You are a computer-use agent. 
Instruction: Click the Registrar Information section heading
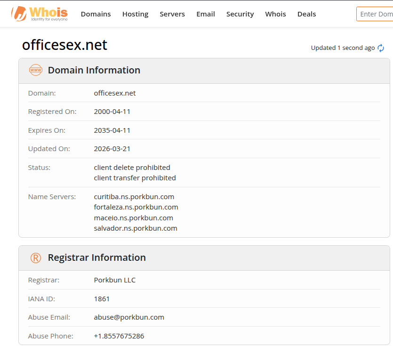point(97,257)
